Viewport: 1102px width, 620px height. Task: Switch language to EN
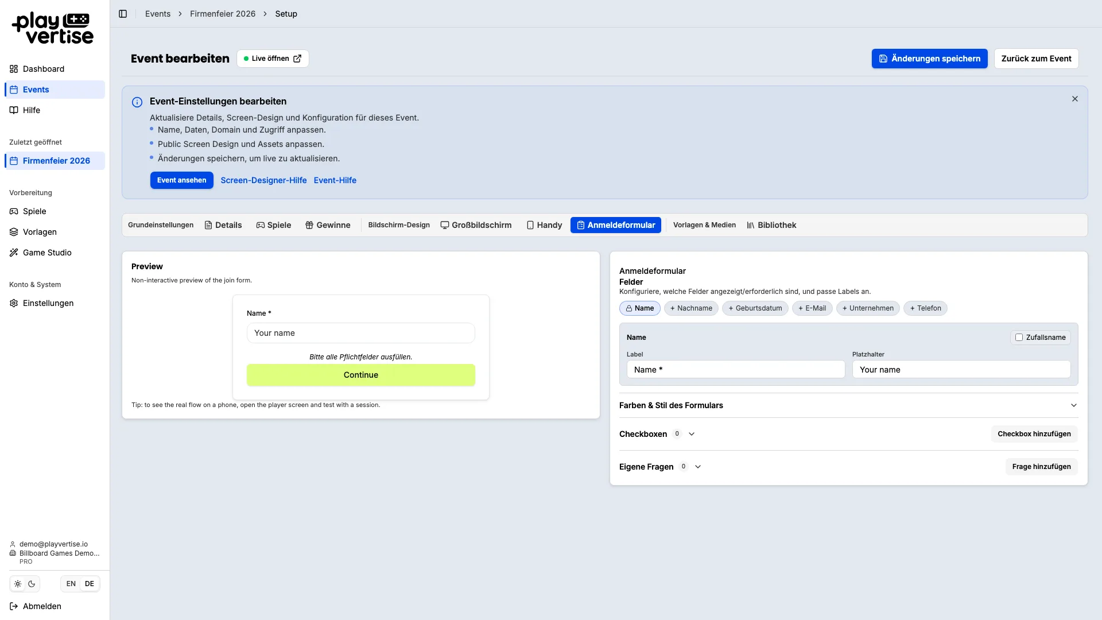click(x=71, y=584)
